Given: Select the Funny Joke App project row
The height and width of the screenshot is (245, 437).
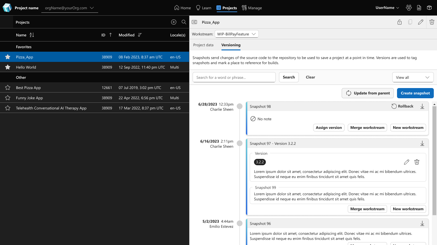Looking at the screenshot, I should coord(95,98).
